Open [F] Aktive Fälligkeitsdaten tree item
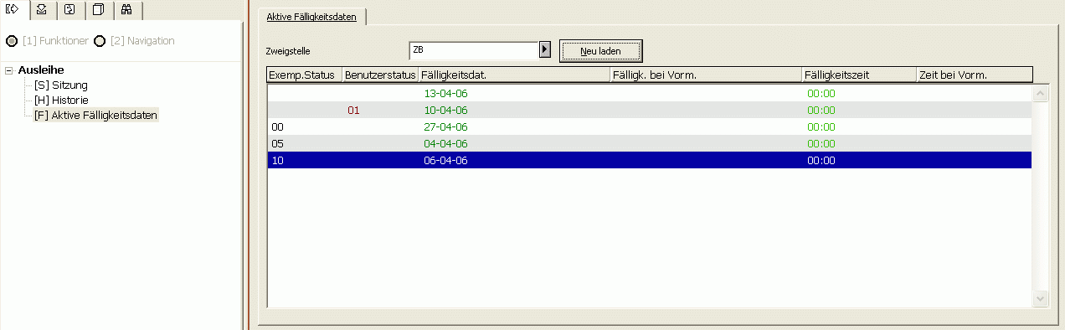The image size is (1065, 330). [95, 116]
